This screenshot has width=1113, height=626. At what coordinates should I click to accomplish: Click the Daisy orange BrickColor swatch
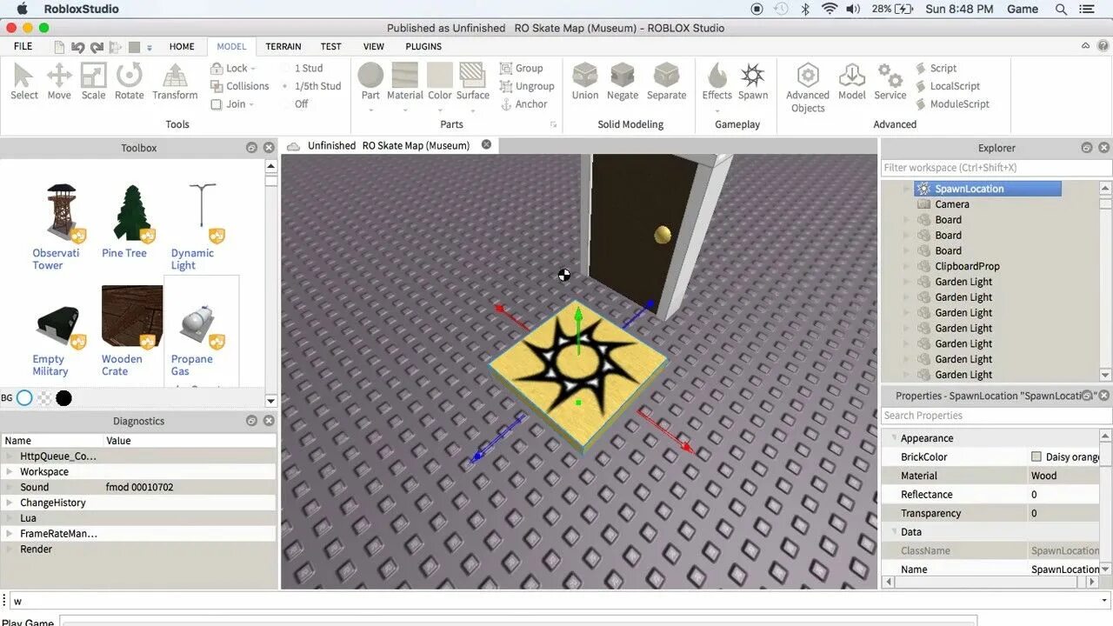(x=1036, y=456)
